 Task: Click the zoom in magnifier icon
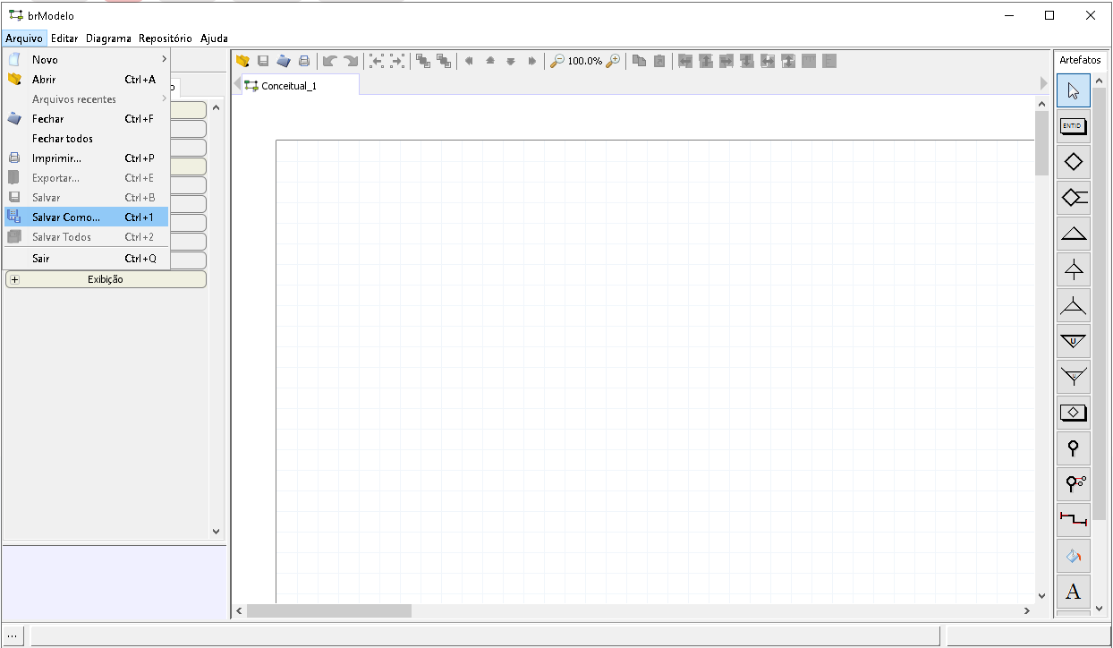click(x=613, y=61)
